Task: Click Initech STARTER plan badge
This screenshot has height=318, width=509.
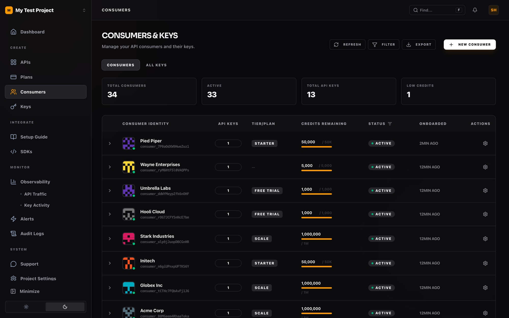Action: [x=264, y=263]
